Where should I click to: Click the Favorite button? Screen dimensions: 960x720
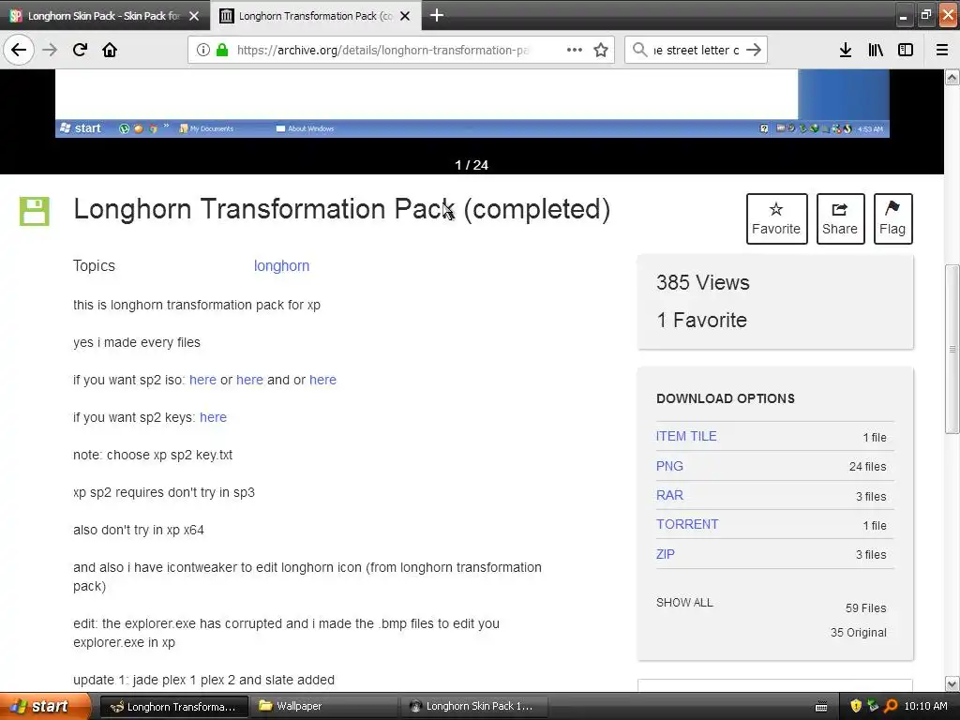point(776,218)
